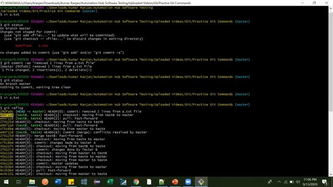
Task: Close the MINGW64 terminal window
Action: [327, 3]
